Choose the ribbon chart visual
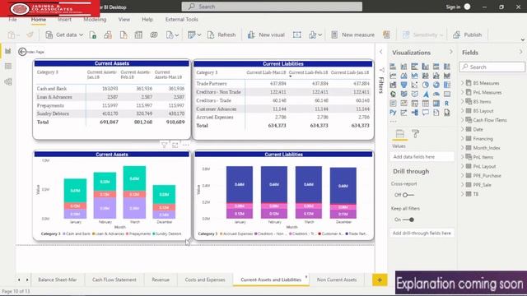The image size is (527, 296). (447, 76)
